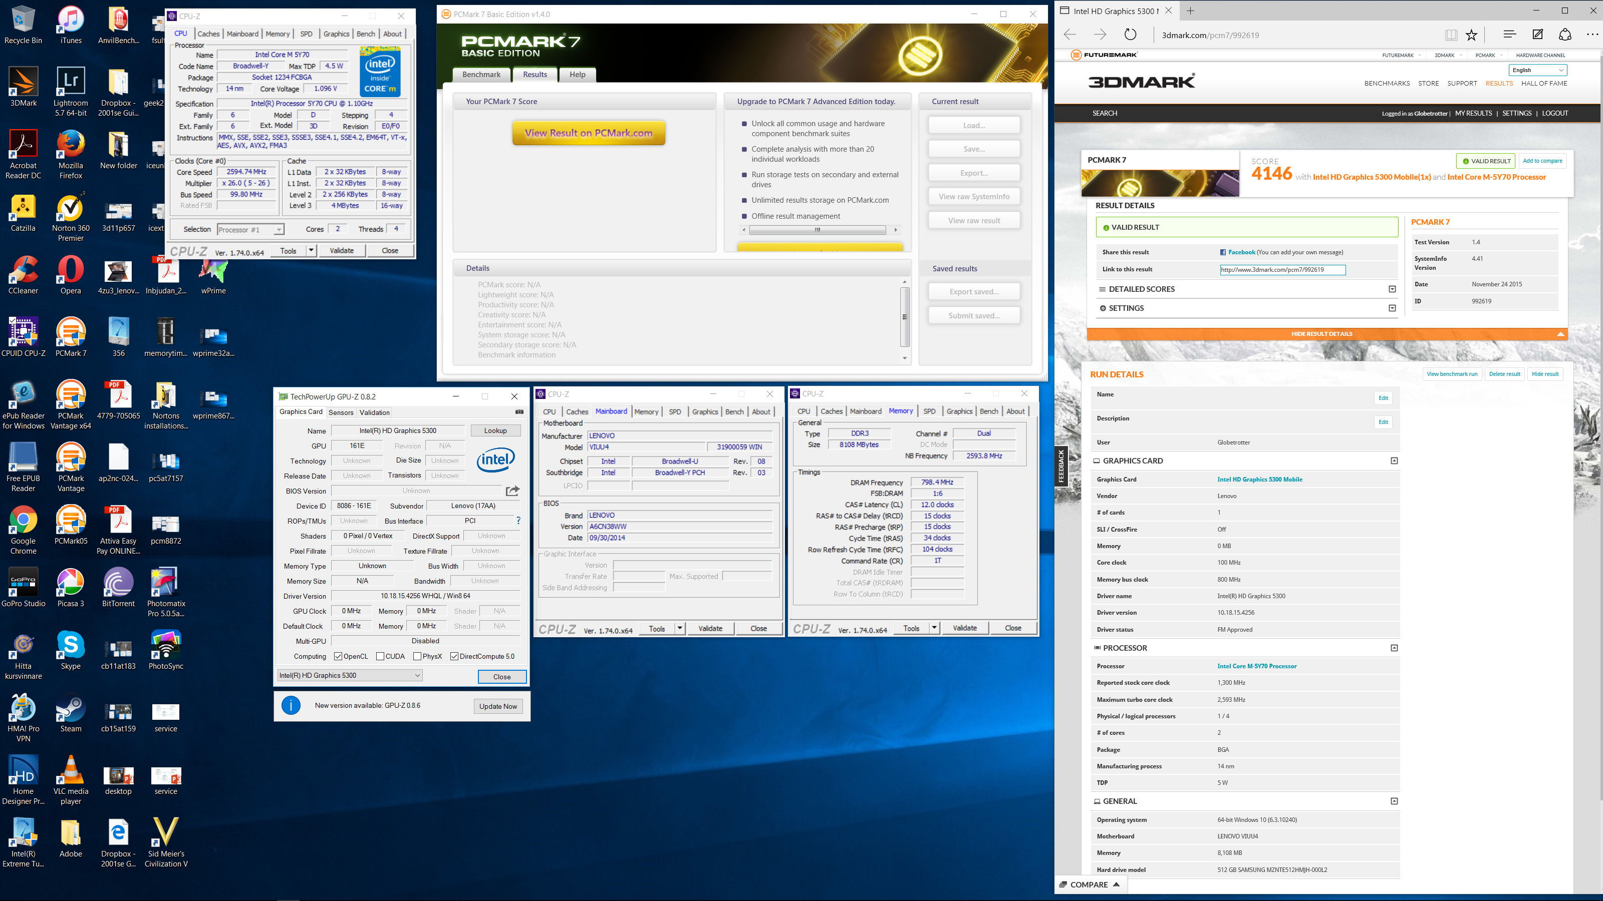
Task: Collapse the Processor section
Action: click(x=1394, y=648)
